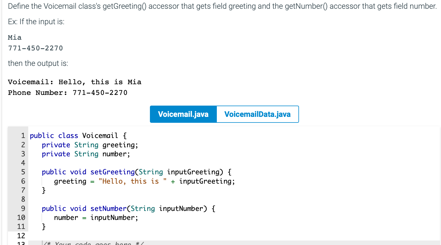Click the phone number 771-450-2270 in input

(x=35, y=48)
